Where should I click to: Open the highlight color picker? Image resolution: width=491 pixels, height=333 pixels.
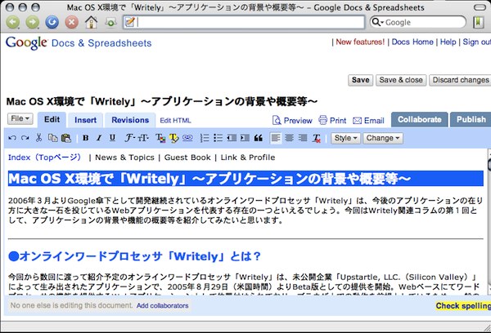(x=173, y=138)
